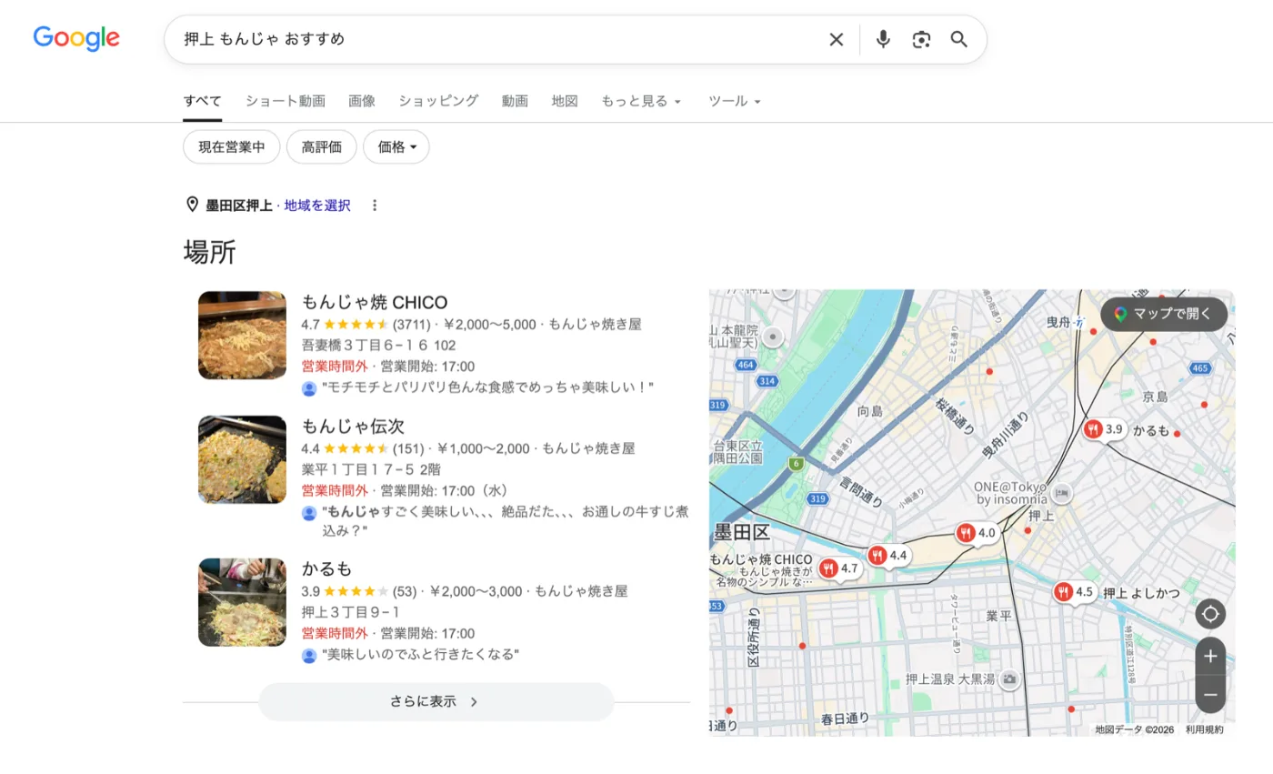Open Google Lens image search icon

(921, 39)
